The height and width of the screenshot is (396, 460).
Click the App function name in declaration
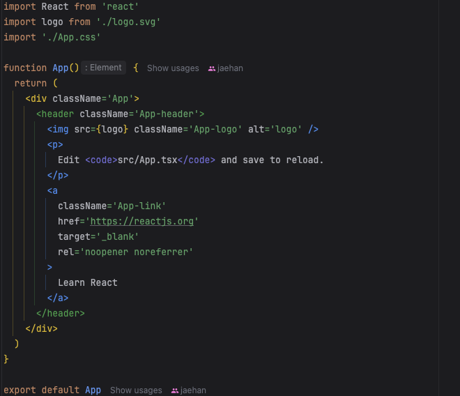coord(61,68)
